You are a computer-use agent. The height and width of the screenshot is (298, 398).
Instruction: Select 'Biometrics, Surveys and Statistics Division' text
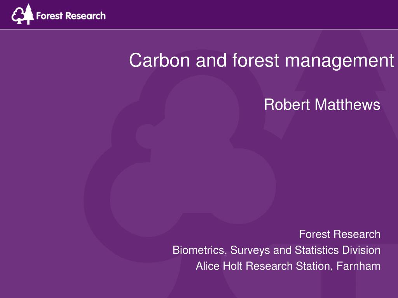276,250
